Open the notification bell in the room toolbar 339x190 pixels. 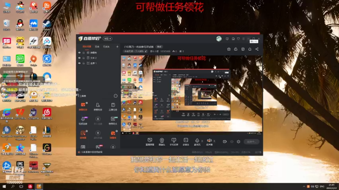pos(250,49)
